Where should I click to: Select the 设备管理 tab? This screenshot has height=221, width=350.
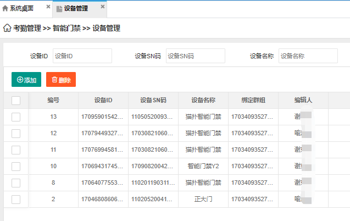(76, 8)
